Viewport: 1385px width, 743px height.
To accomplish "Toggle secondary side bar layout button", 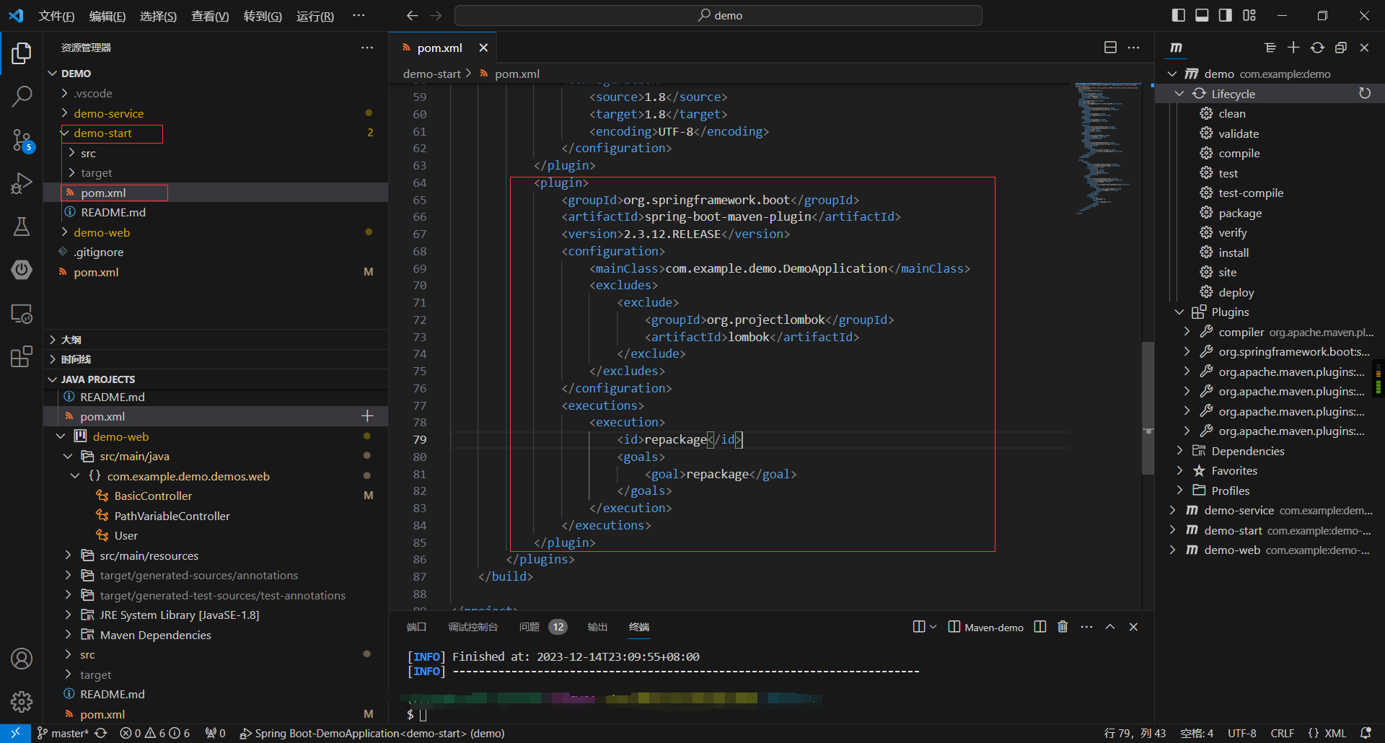I will [x=1226, y=15].
